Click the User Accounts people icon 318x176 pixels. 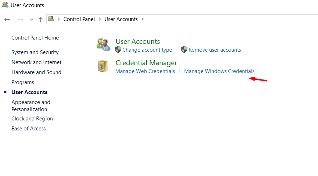104,44
